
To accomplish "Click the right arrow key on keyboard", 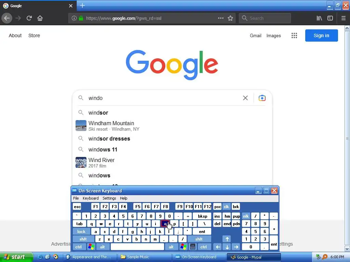I will point(236,247).
